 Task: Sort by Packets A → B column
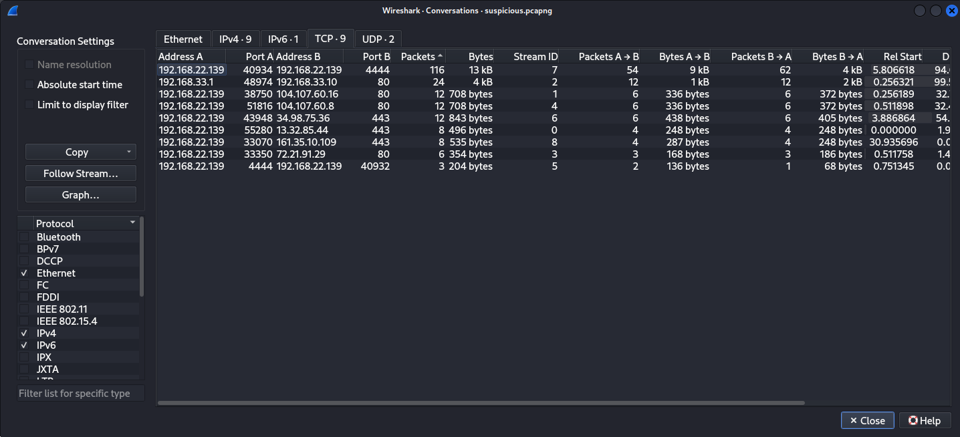[599, 57]
